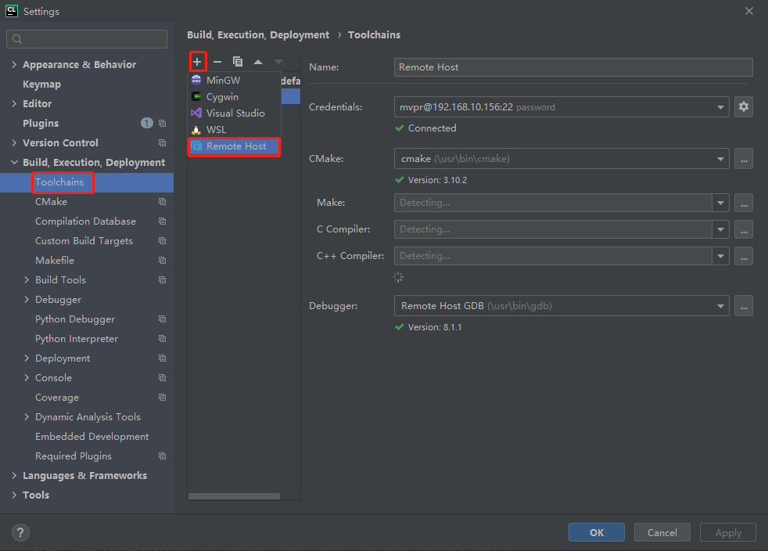Click project-level icon beside Build Tools
768x551 pixels.
(162, 280)
